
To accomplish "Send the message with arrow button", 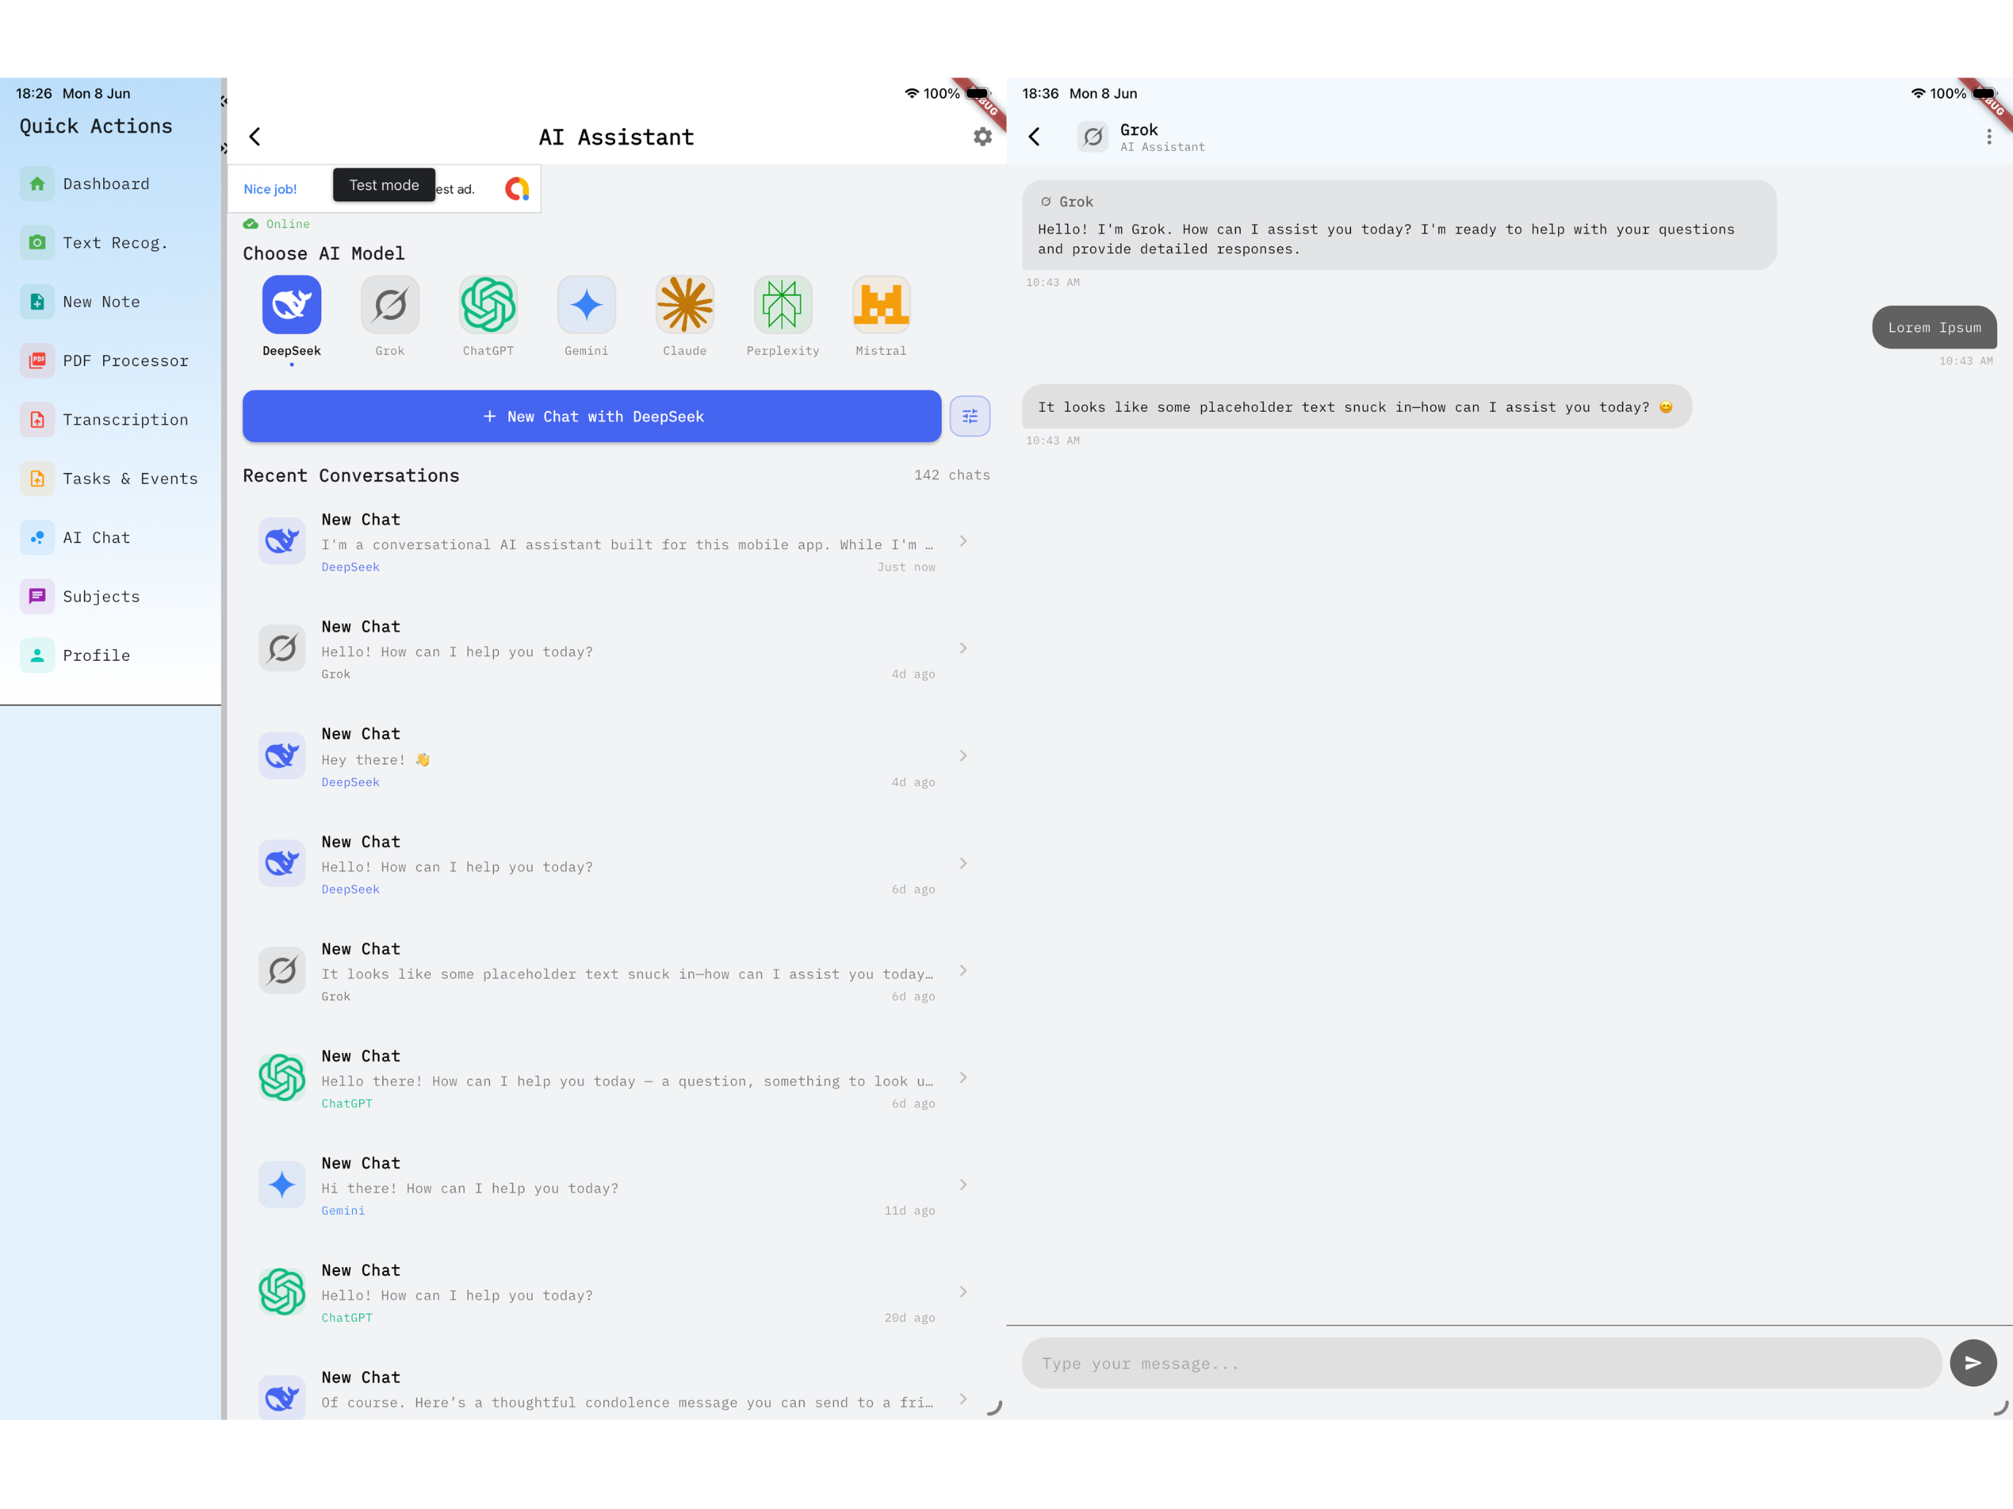I will click(1972, 1363).
